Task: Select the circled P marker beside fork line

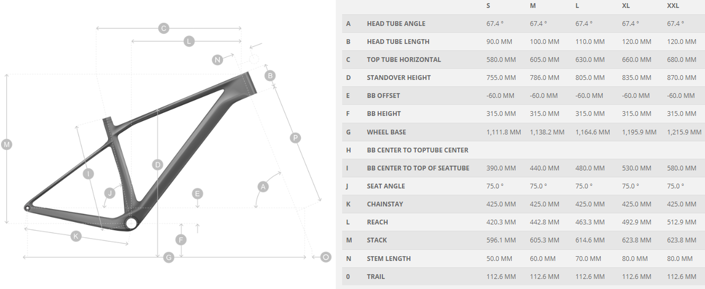Action: pos(296,138)
